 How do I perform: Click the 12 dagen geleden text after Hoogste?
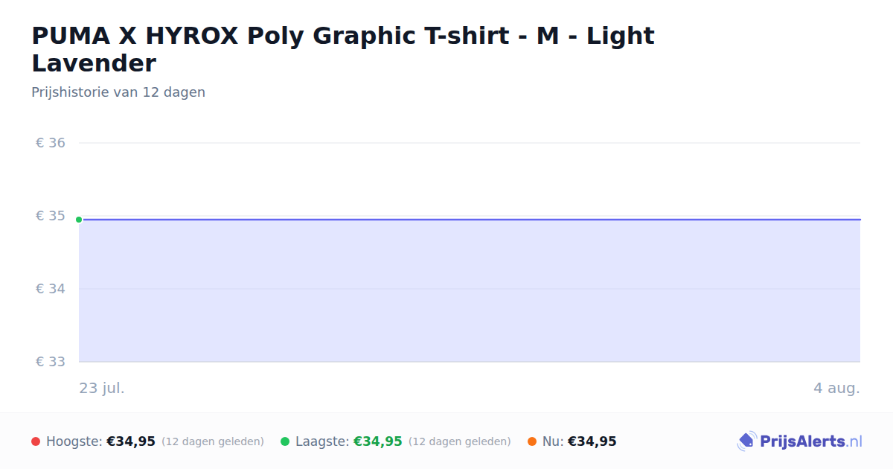tap(213, 441)
